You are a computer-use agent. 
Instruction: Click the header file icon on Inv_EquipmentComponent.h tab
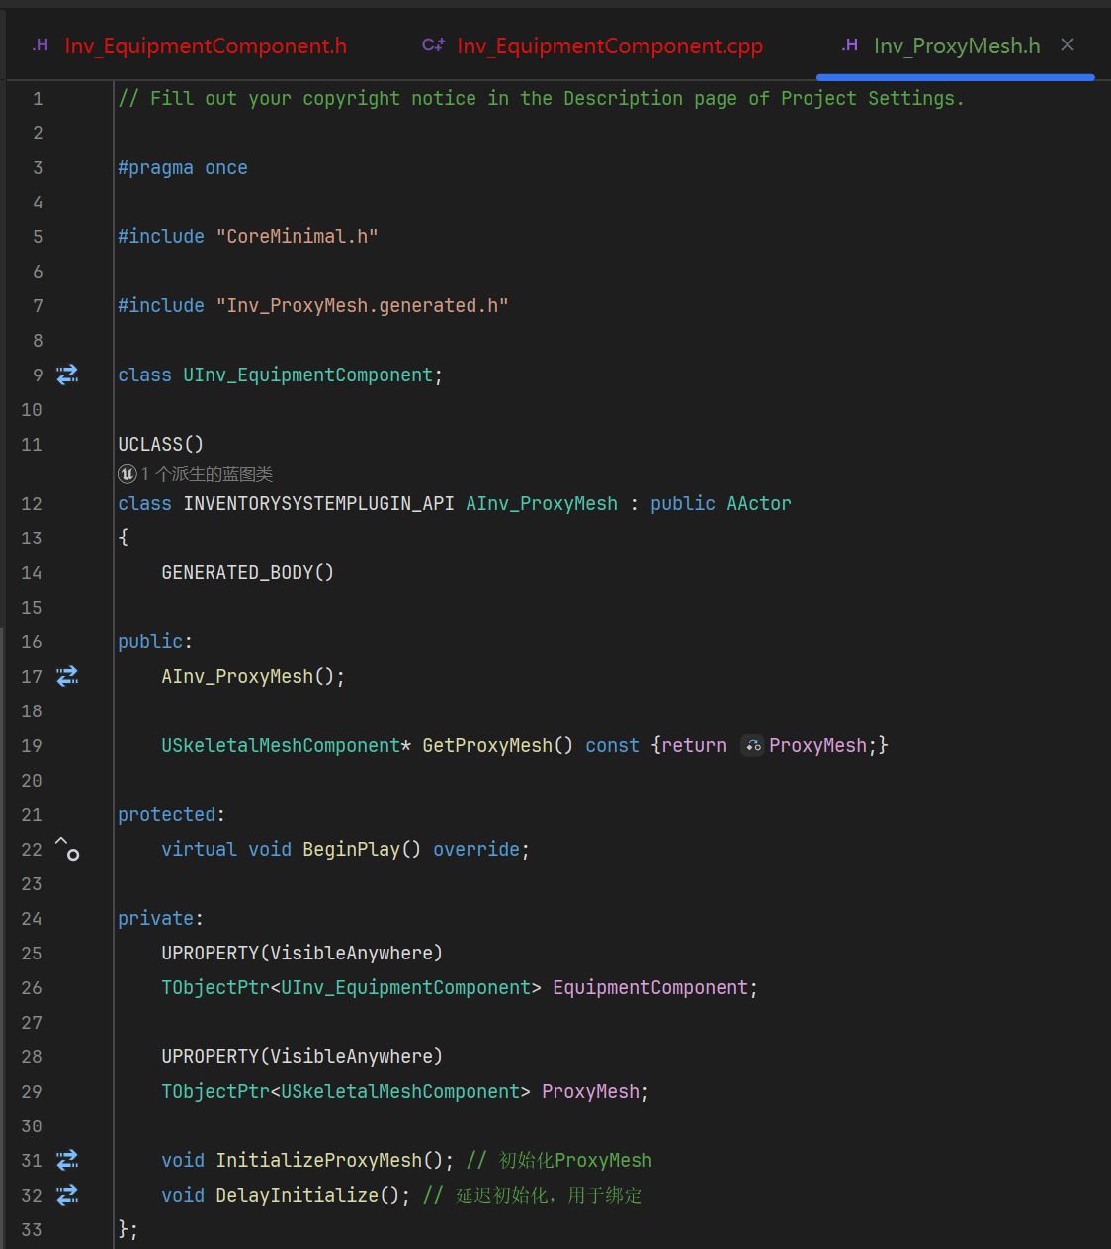point(41,45)
